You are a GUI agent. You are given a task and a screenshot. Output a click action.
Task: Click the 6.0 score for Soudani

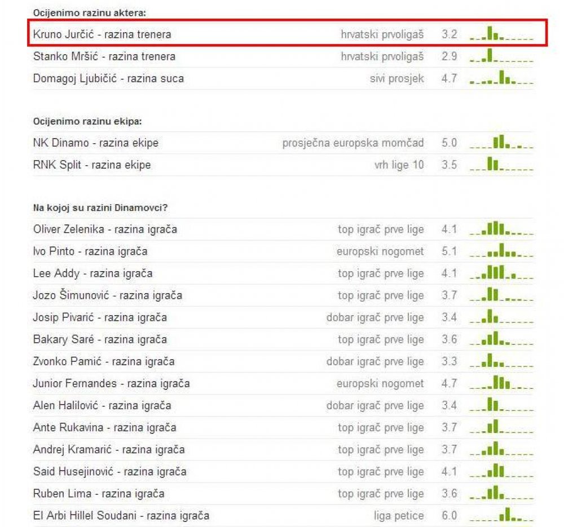click(450, 516)
